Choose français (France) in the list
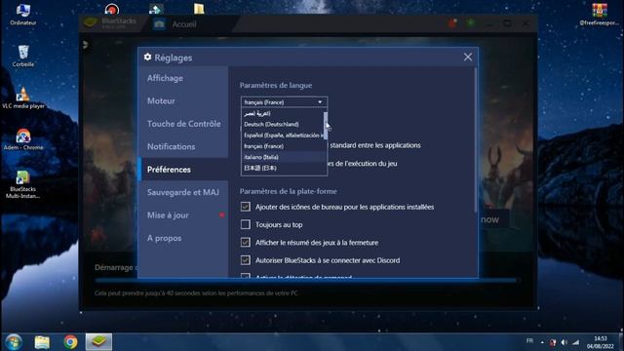 283,146
